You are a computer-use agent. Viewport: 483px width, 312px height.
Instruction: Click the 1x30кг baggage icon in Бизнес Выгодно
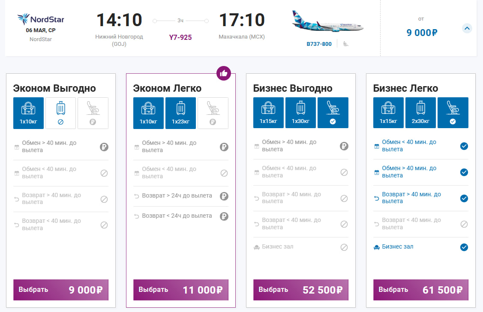pos(300,113)
